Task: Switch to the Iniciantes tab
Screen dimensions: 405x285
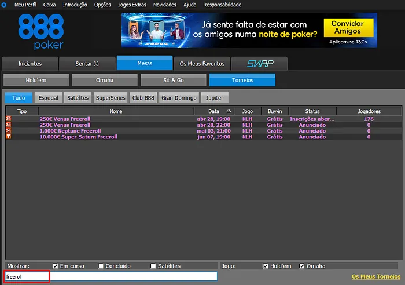Action: (30, 64)
